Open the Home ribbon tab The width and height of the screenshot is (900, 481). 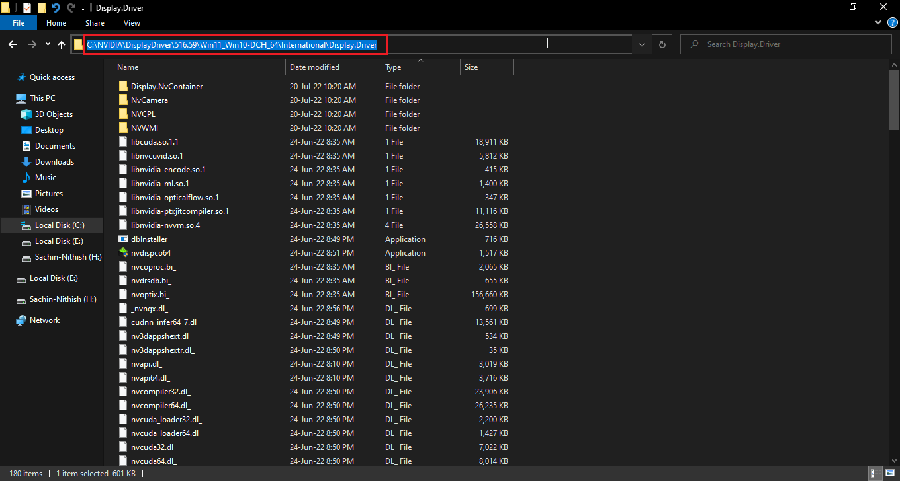(56, 23)
